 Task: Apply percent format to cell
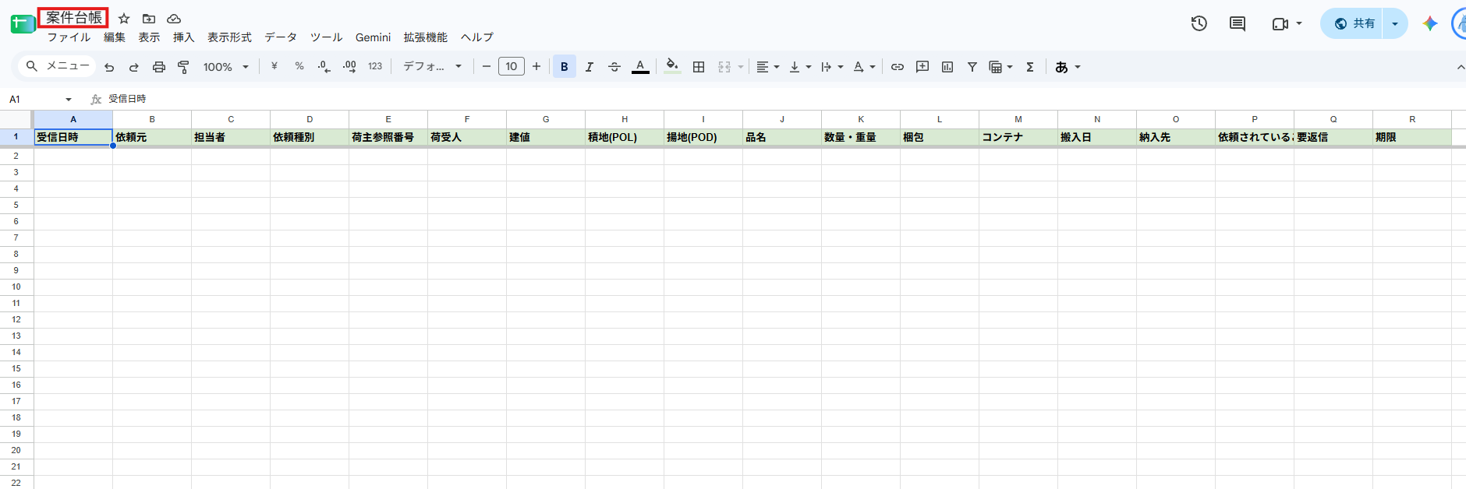tap(299, 67)
